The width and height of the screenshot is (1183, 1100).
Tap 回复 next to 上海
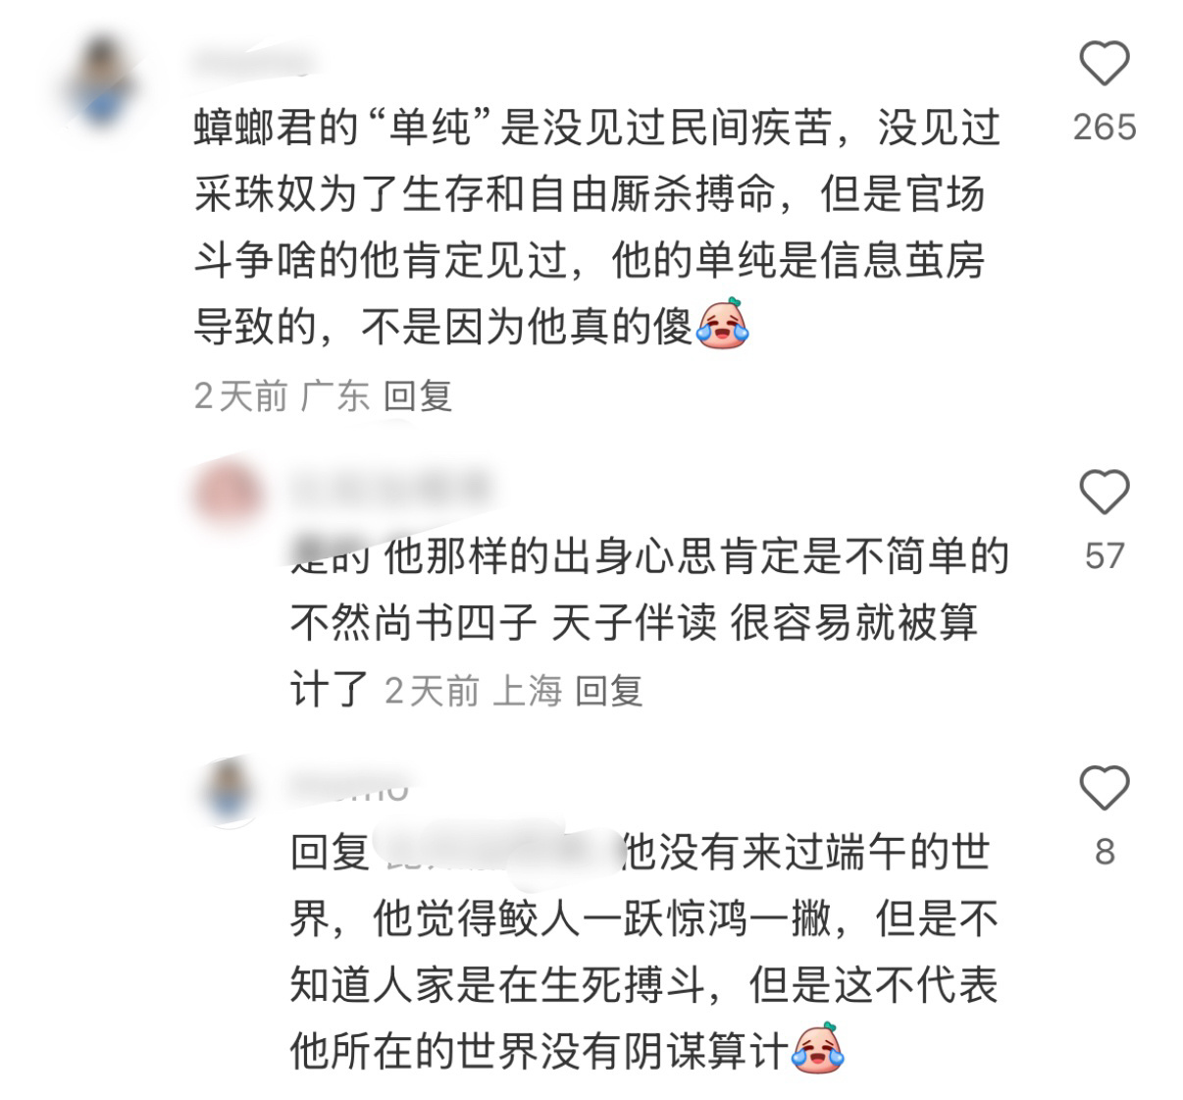point(608,691)
